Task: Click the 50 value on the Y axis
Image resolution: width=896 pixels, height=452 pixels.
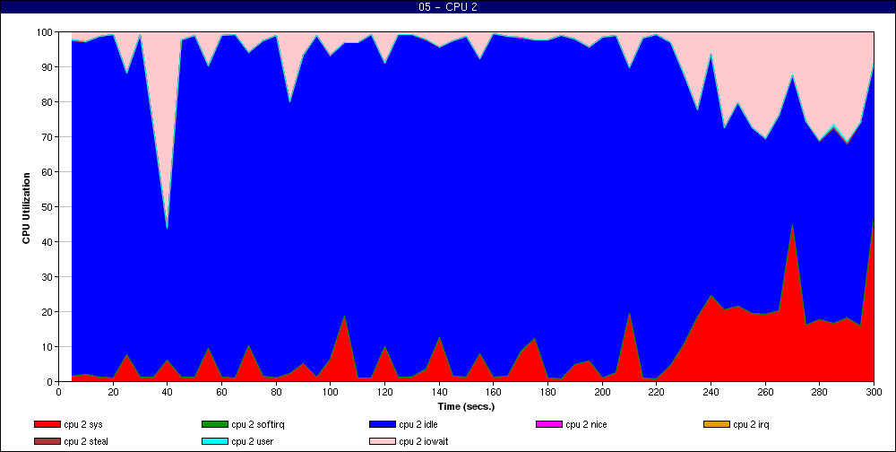Action: click(x=48, y=206)
